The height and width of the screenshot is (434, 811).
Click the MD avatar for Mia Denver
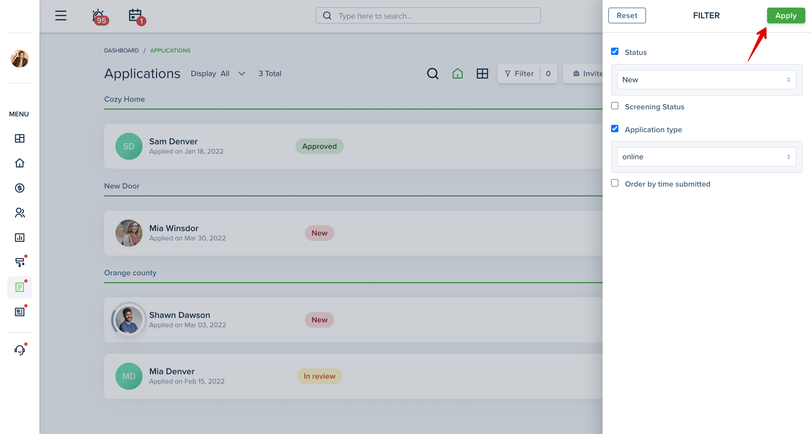click(x=129, y=376)
